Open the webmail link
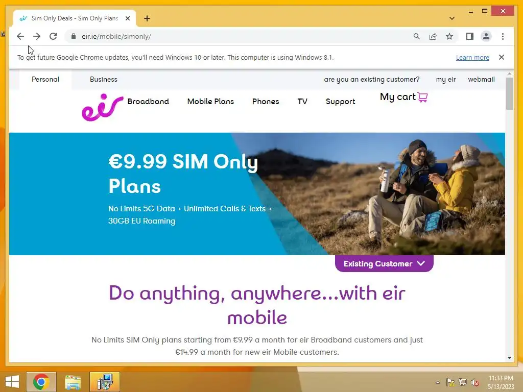523x392 pixels. [481, 79]
